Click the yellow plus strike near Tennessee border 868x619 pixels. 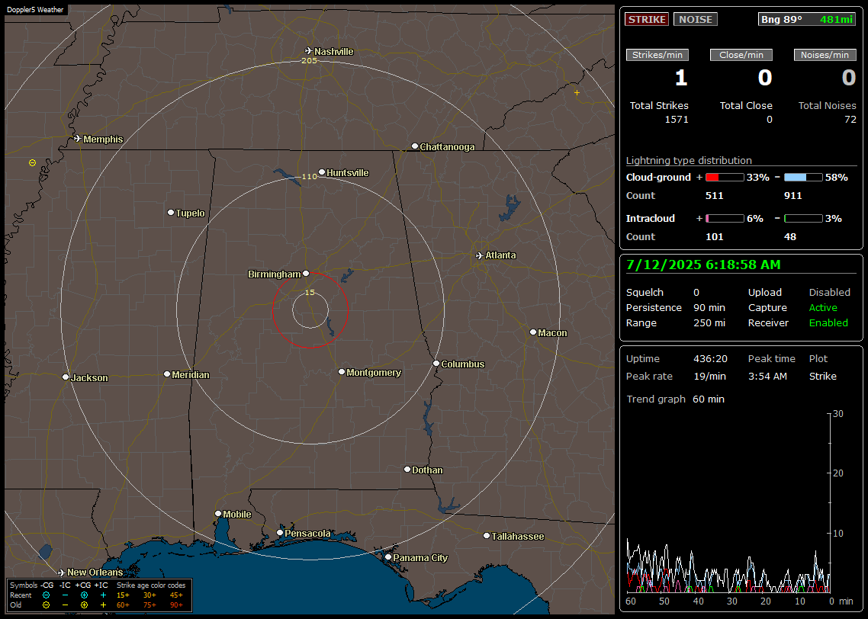577,92
